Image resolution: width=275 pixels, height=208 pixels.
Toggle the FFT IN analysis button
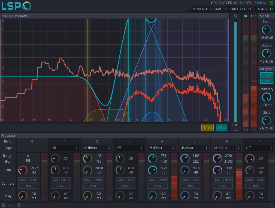point(267,75)
